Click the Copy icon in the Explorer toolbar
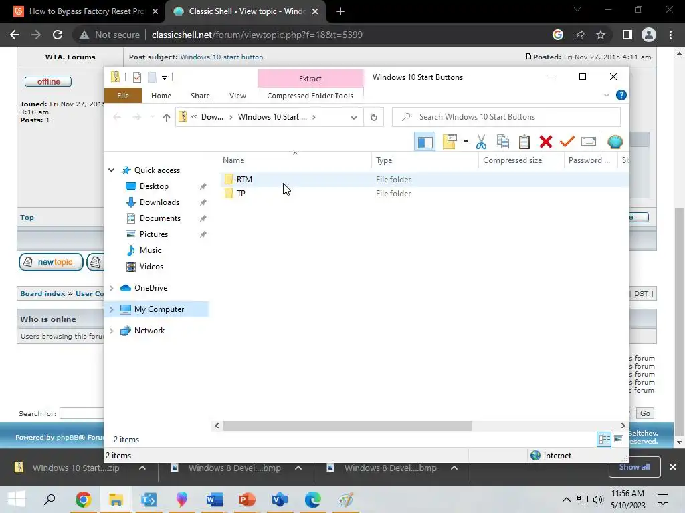This screenshot has height=513, width=685. pyautogui.click(x=503, y=142)
